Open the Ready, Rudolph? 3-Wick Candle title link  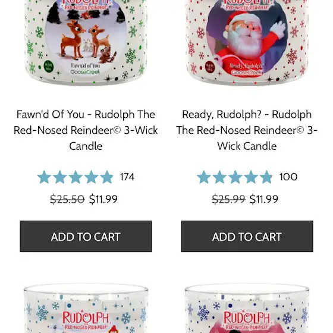[247, 130]
